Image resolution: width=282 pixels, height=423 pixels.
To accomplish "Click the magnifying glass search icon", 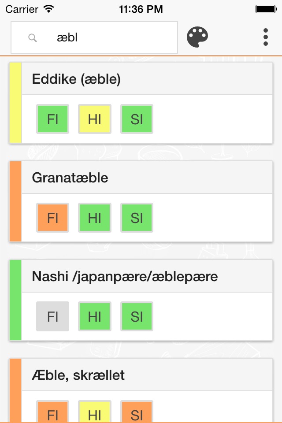I will [32, 38].
